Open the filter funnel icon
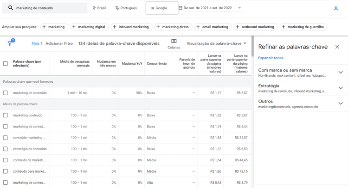Screen dimensions: 348x188 pyautogui.click(x=10, y=43)
